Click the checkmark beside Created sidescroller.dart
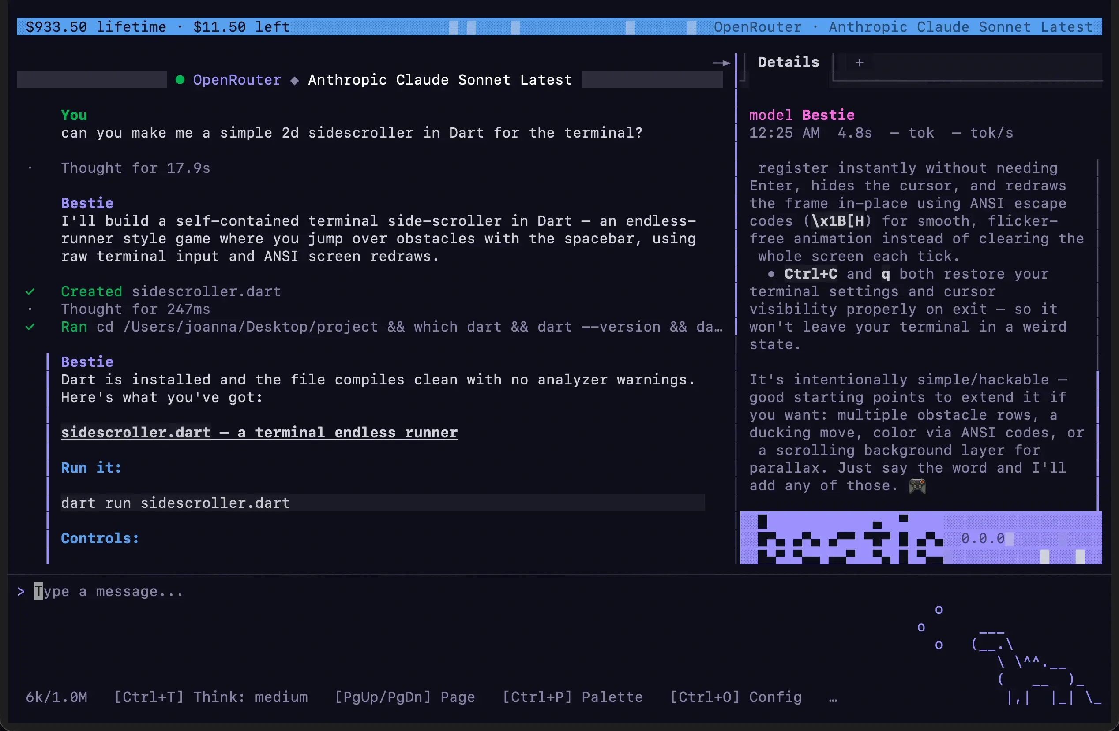This screenshot has height=731, width=1119. pyautogui.click(x=30, y=292)
